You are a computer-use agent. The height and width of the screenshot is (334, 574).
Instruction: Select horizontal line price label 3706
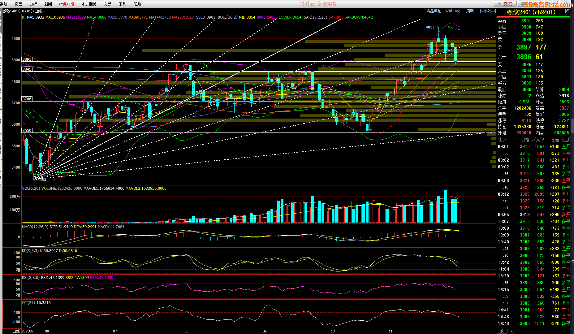click(27, 99)
